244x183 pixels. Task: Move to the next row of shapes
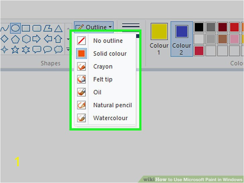[68, 39]
